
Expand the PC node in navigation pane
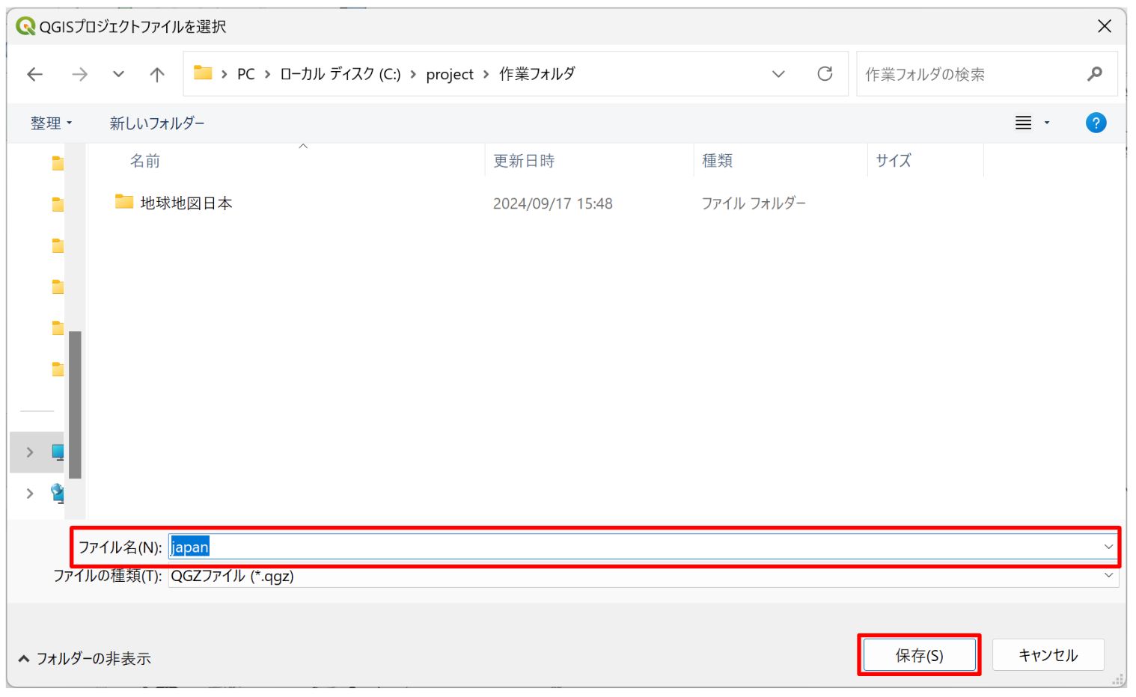pyautogui.click(x=30, y=452)
